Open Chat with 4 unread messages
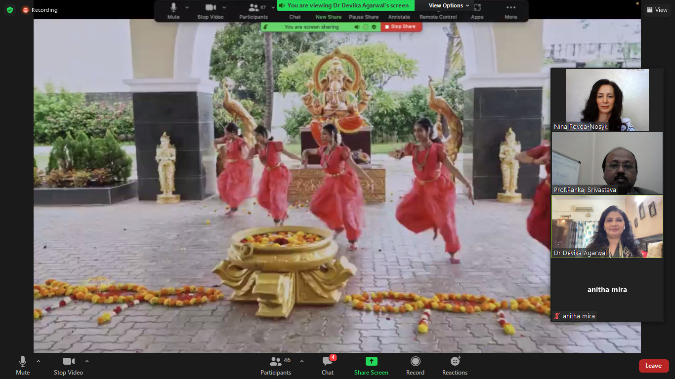The image size is (675, 379). pyautogui.click(x=327, y=365)
